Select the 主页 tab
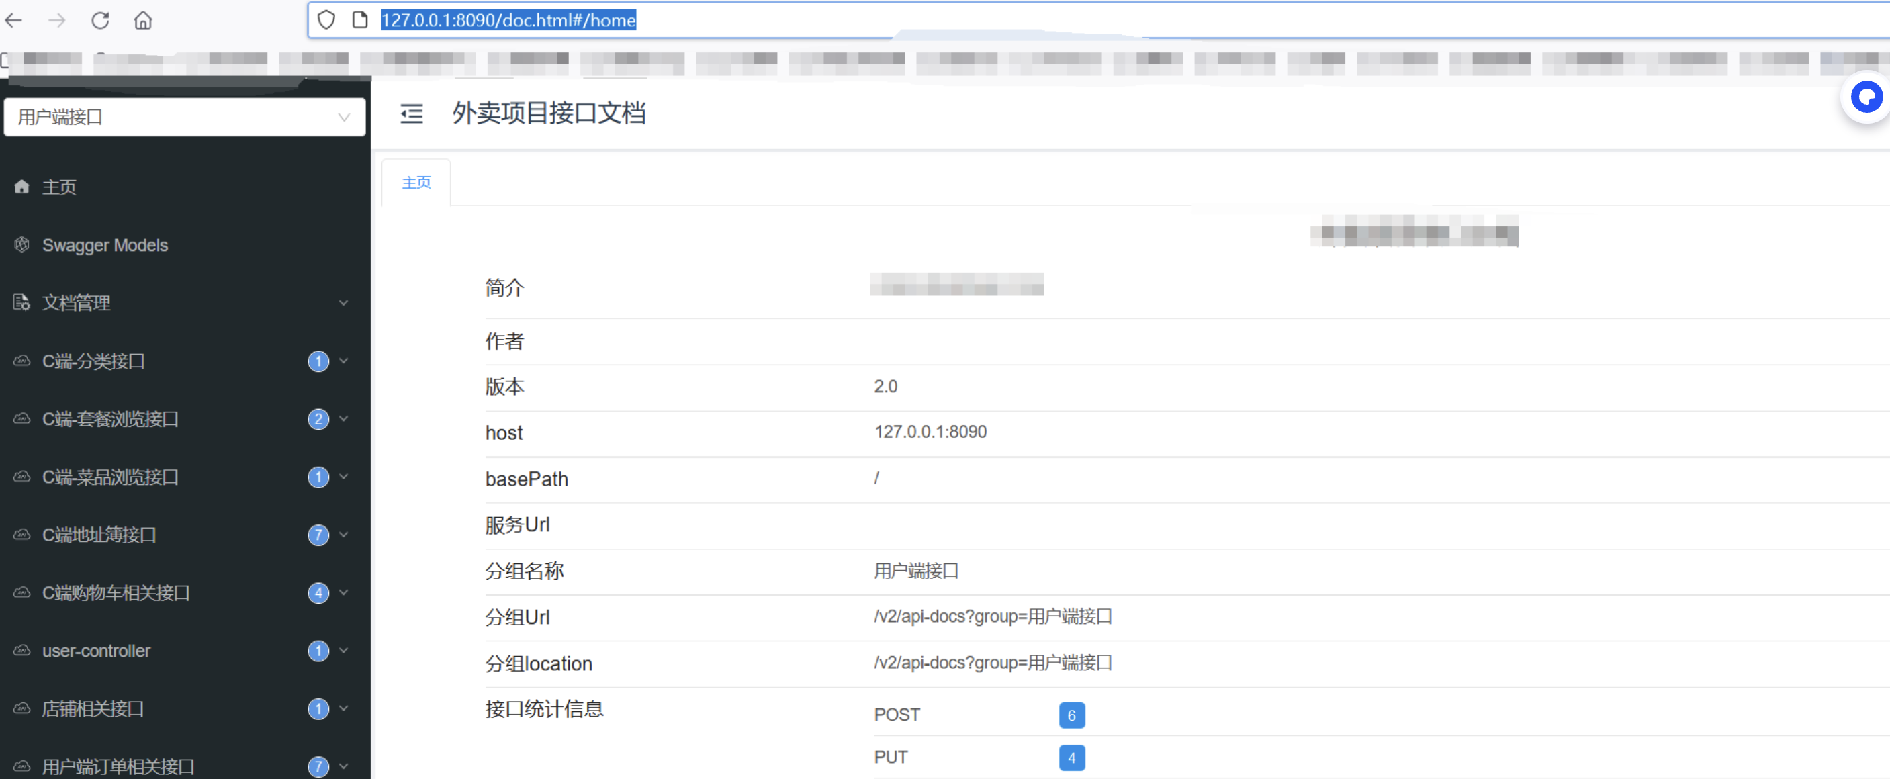The height and width of the screenshot is (779, 1890). 416,182
